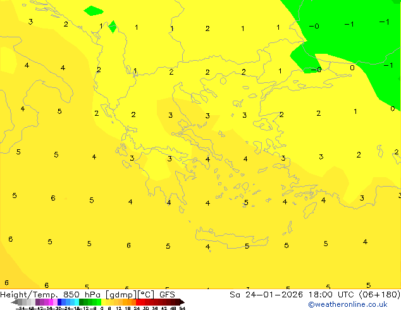Click the '[°C]' unit label

[x=146, y=295]
